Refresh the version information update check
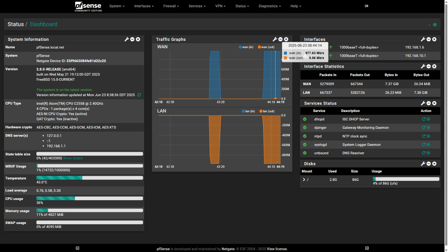Viewport: 448px width, 252px height. [x=139, y=95]
